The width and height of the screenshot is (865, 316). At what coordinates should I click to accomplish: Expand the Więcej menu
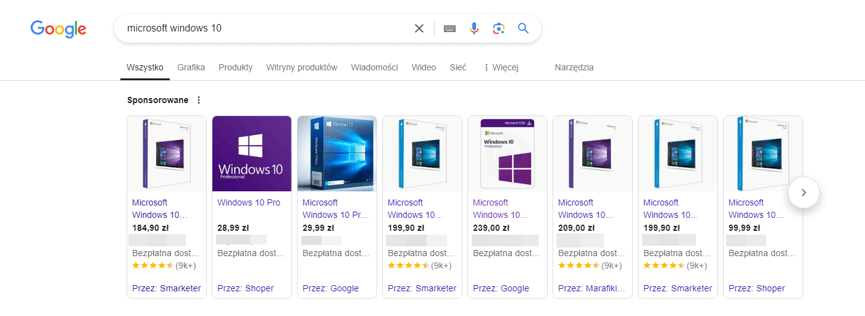501,67
